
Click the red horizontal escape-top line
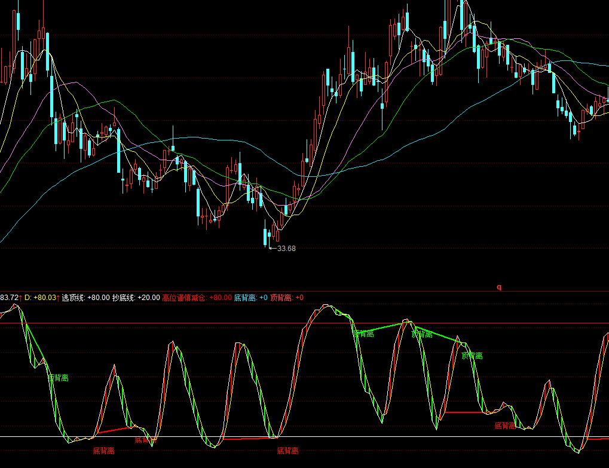click(x=179, y=323)
